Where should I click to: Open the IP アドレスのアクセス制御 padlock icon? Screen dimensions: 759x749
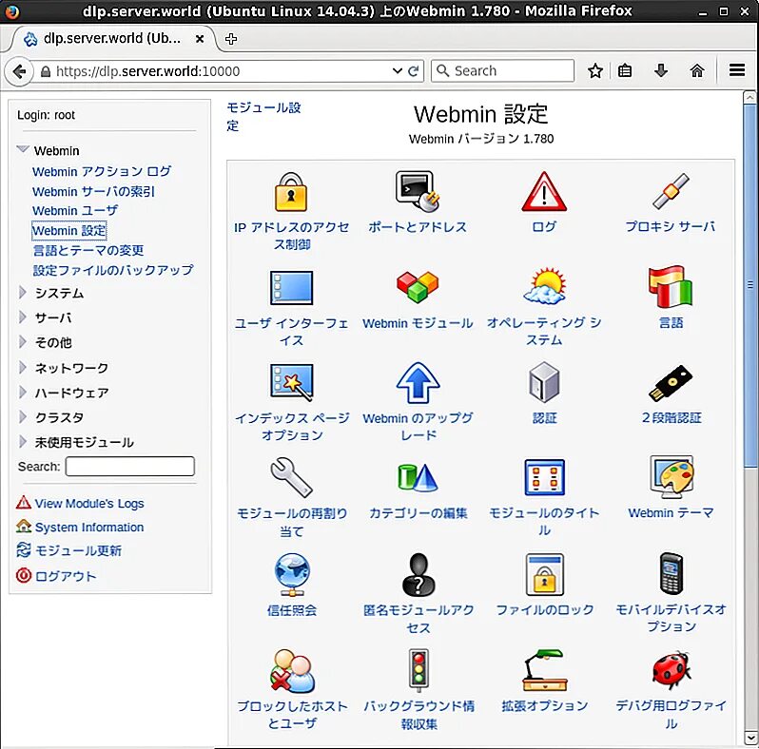click(x=291, y=192)
